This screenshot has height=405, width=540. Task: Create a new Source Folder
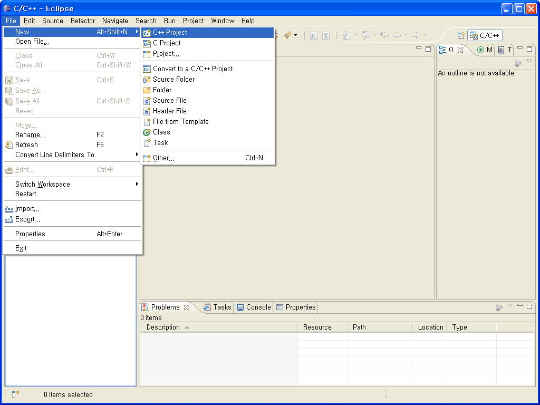[x=208, y=80]
